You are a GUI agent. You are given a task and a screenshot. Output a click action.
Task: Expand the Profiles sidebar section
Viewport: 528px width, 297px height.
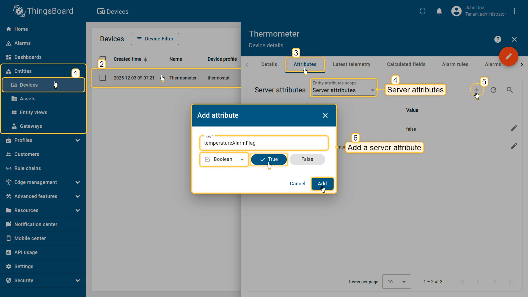coord(78,140)
